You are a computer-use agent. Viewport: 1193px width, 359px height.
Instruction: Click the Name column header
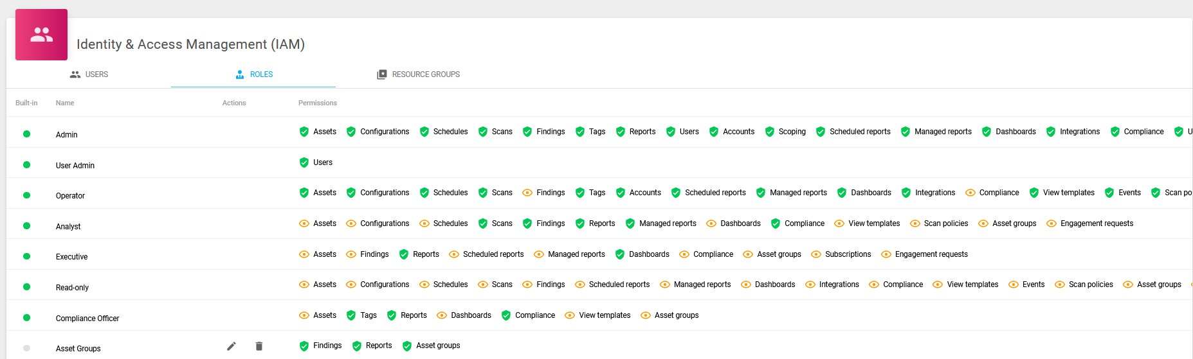point(65,103)
